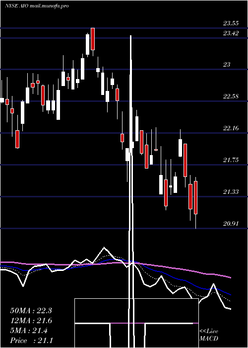Viewport: 248px width, 348px height.
Task: Click the 50MA : 22.3 reading
Action: pyautogui.click(x=31, y=311)
